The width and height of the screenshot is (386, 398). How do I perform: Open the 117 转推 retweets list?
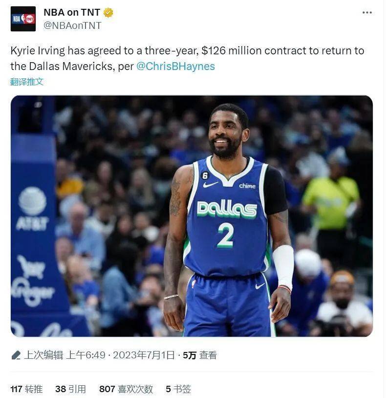[26, 389]
